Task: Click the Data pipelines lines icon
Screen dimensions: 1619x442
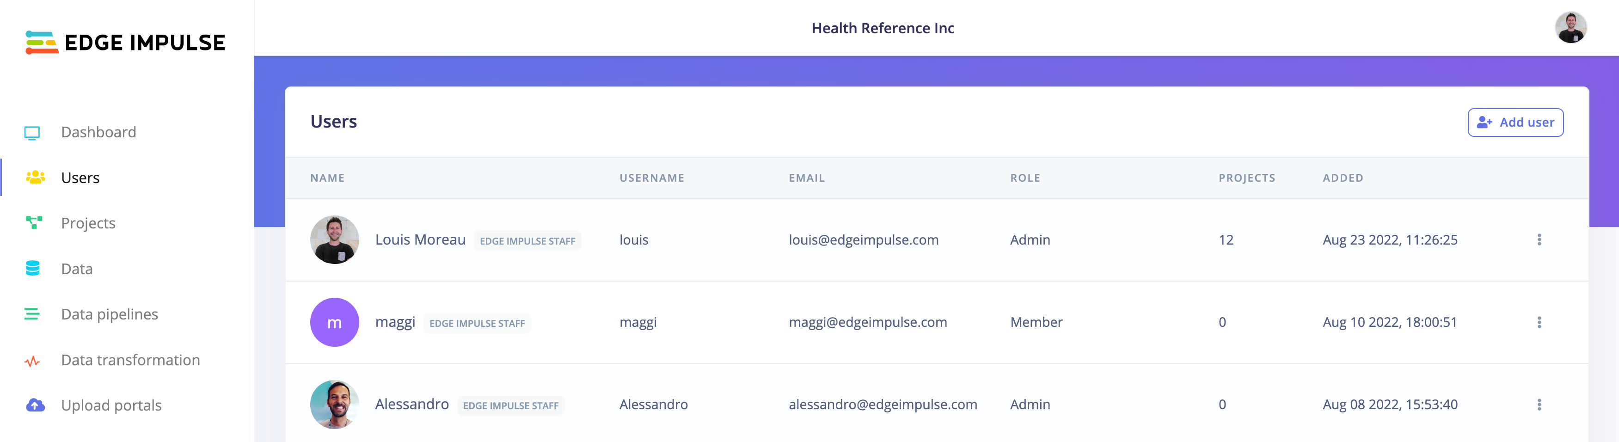Action: click(32, 314)
